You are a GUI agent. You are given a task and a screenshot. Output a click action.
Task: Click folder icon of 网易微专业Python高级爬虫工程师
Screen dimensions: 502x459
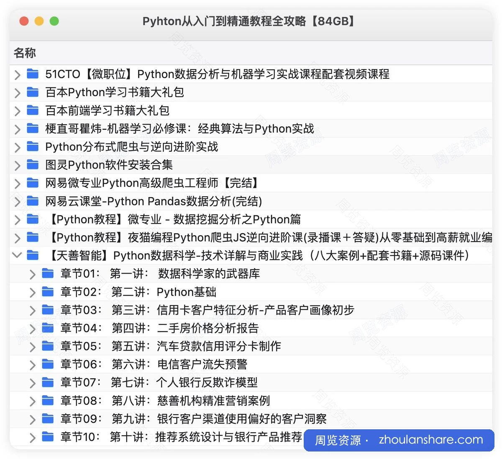tap(33, 183)
